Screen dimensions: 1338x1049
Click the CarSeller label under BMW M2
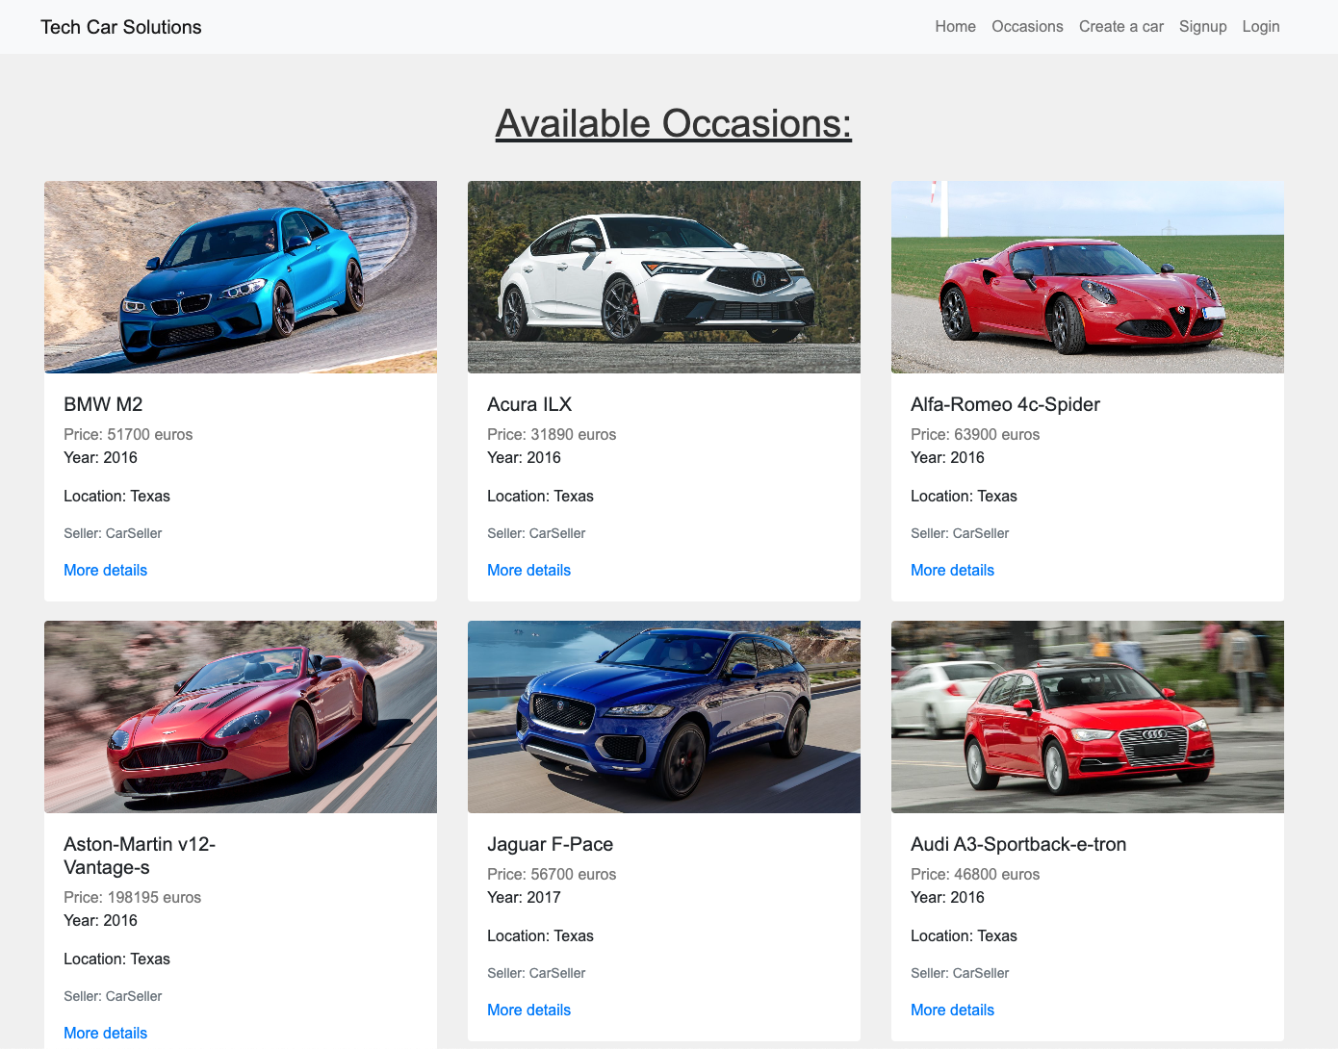(x=113, y=533)
